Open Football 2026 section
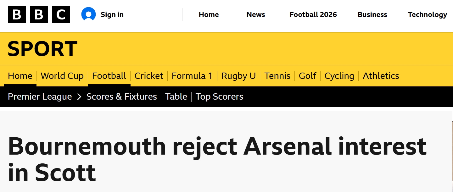Image resolution: width=453 pixels, height=192 pixels. click(313, 14)
